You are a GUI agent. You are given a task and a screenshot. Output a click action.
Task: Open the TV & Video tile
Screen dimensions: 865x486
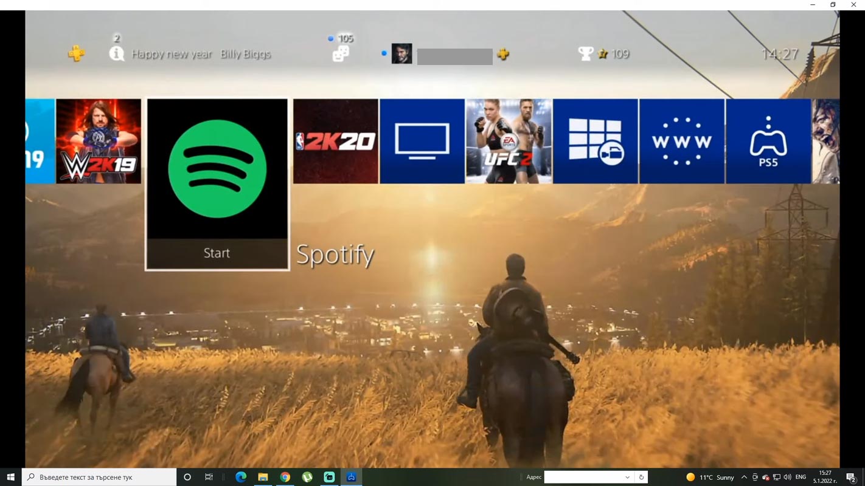[x=422, y=141]
